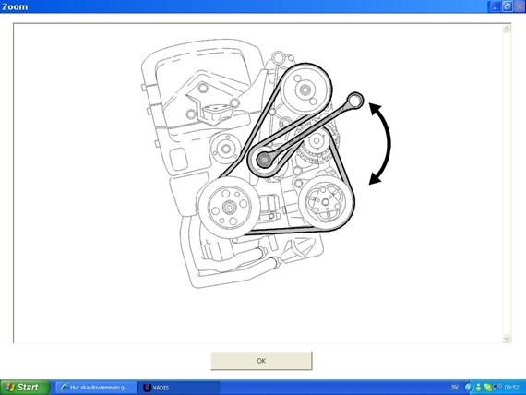Click the tensioner pulley center bolt
The image size is (526, 395).
(264, 160)
